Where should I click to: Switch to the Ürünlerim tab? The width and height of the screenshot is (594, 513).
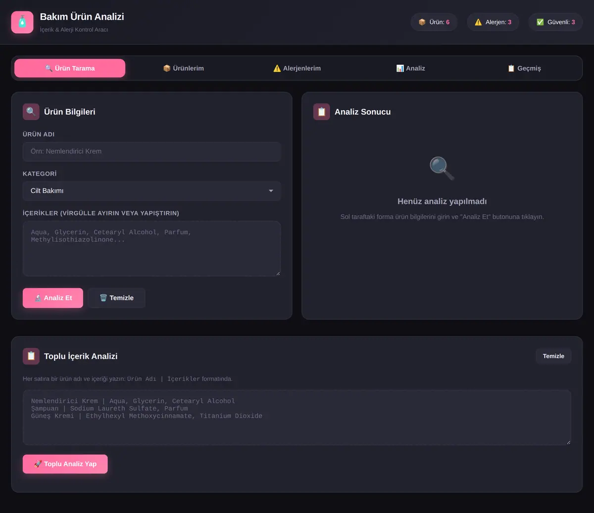183,68
